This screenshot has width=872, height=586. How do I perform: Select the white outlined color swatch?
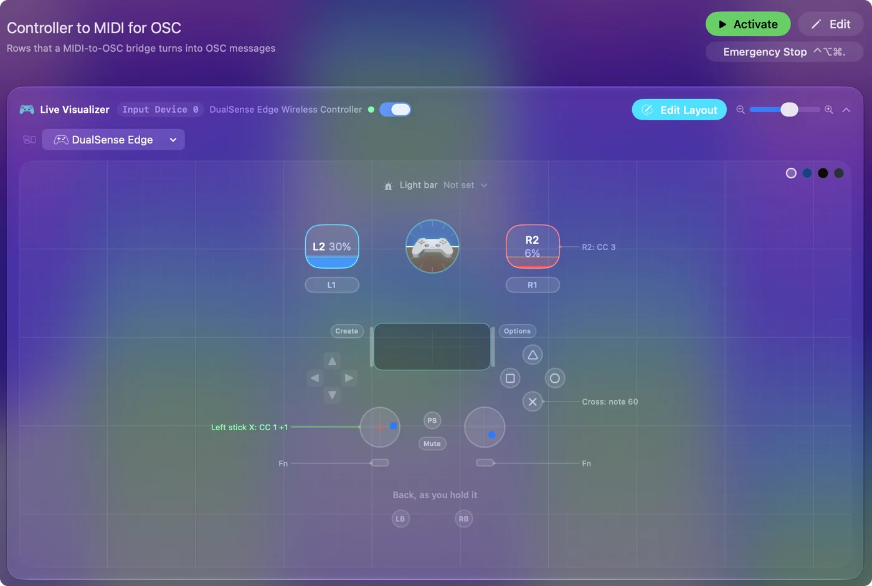pos(791,173)
